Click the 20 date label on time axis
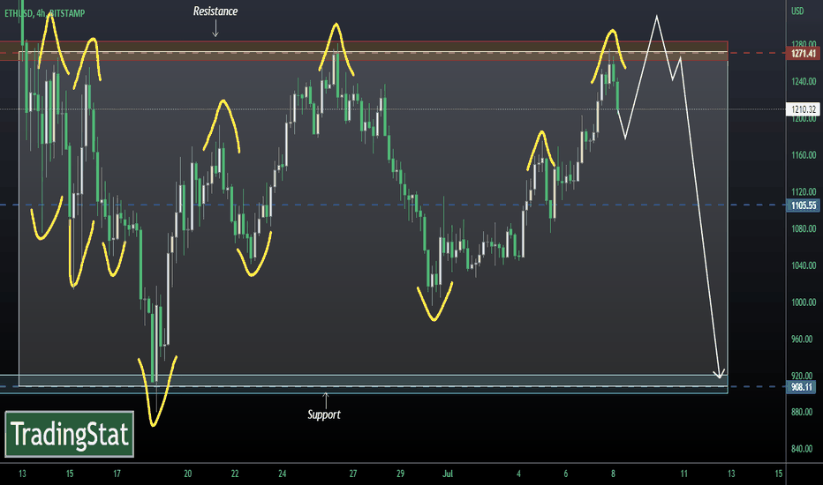823x485 pixels. pos(188,474)
